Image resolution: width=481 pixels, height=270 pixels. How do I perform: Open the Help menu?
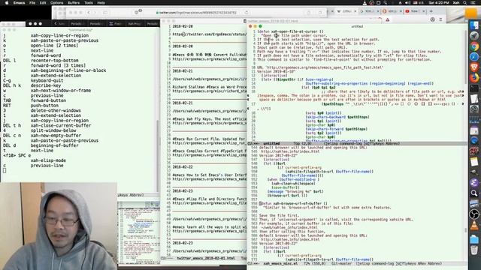101,3
